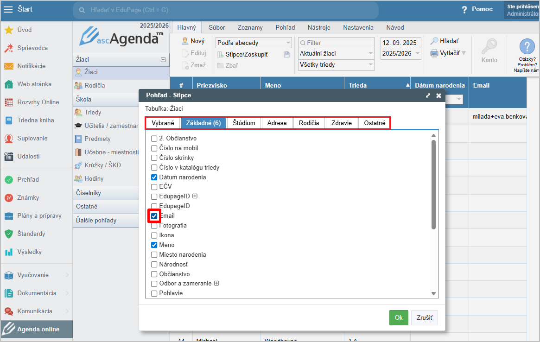Viewport: 540px width, 342px height.
Task: Click the Hľadať magnifier in toolbar
Action: [x=434, y=41]
